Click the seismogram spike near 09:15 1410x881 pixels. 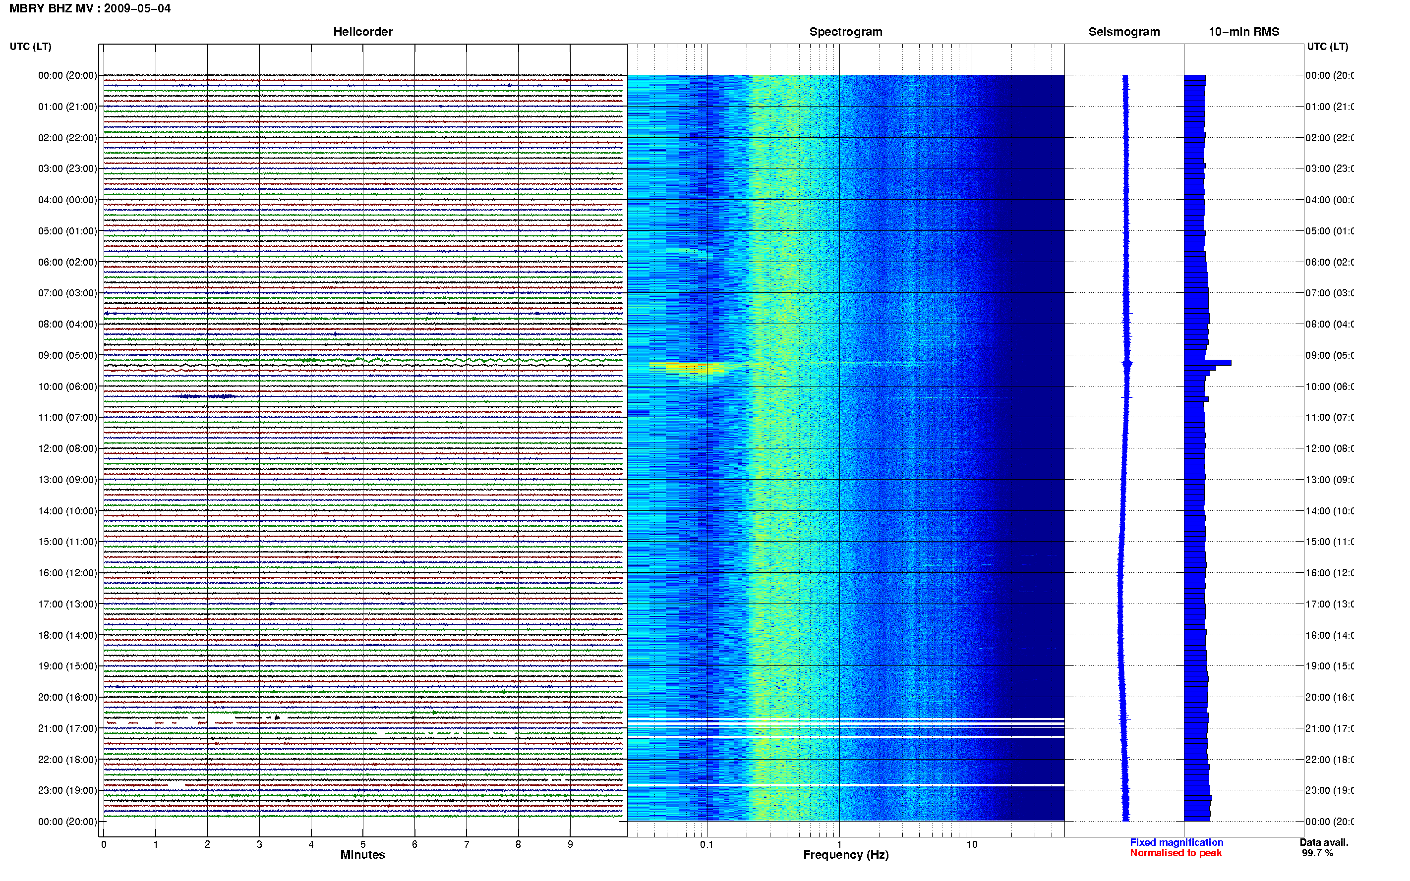[x=1127, y=364]
